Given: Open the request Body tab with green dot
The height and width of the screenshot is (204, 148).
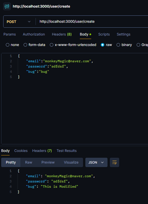Looking at the screenshot, I should (85, 34).
